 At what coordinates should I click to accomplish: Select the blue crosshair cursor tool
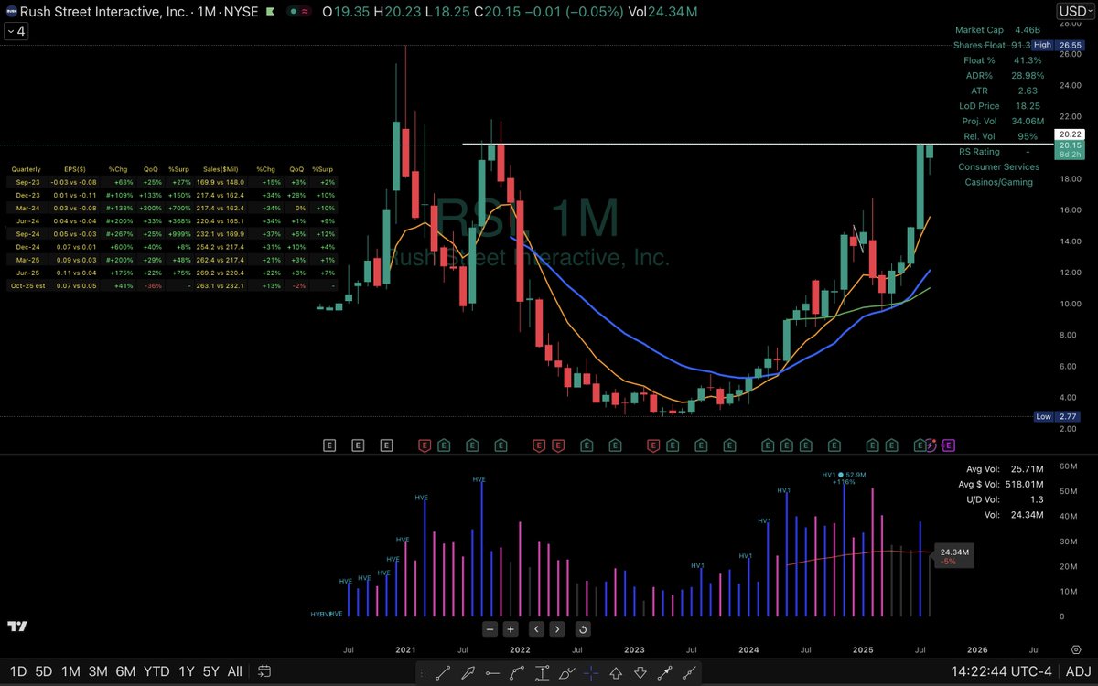592,671
